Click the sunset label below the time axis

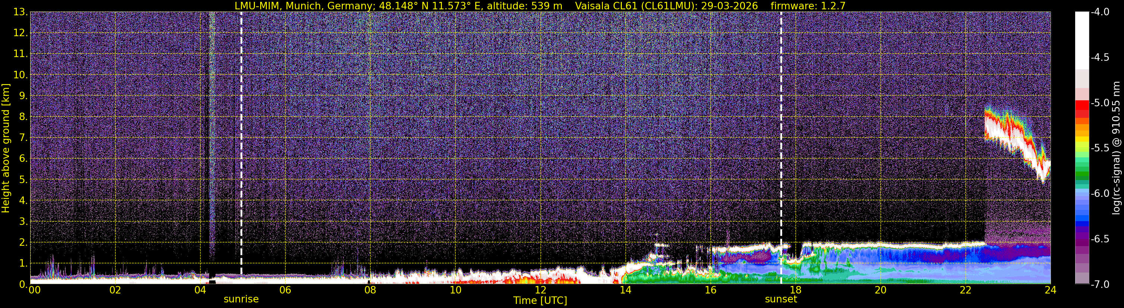(781, 299)
